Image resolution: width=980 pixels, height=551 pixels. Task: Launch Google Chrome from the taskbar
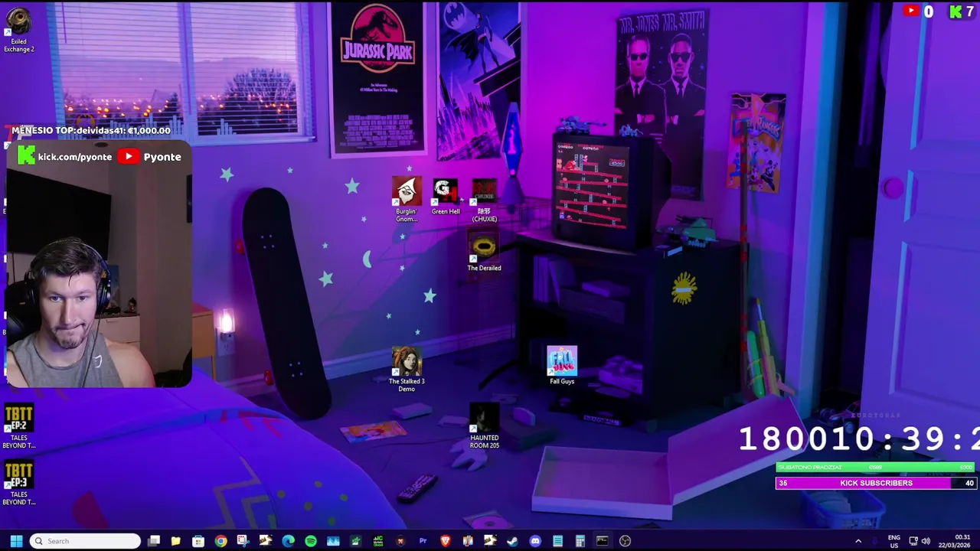pos(220,541)
